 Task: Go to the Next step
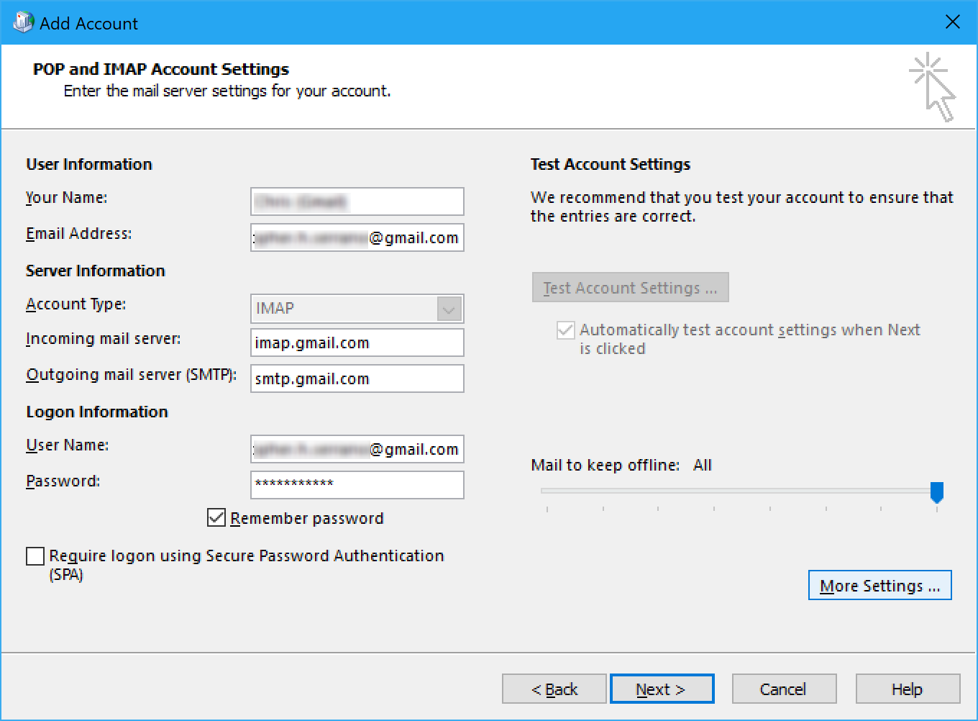coord(662,689)
